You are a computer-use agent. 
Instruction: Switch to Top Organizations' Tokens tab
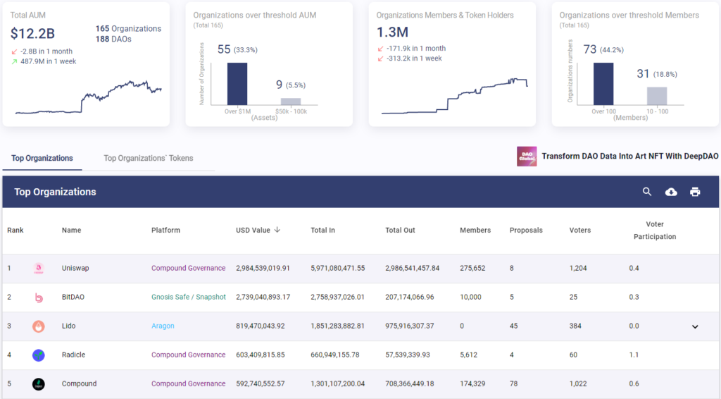148,158
